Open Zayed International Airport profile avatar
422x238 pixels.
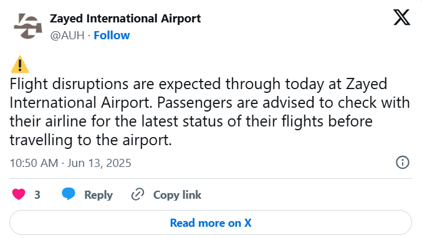[x=28, y=26]
